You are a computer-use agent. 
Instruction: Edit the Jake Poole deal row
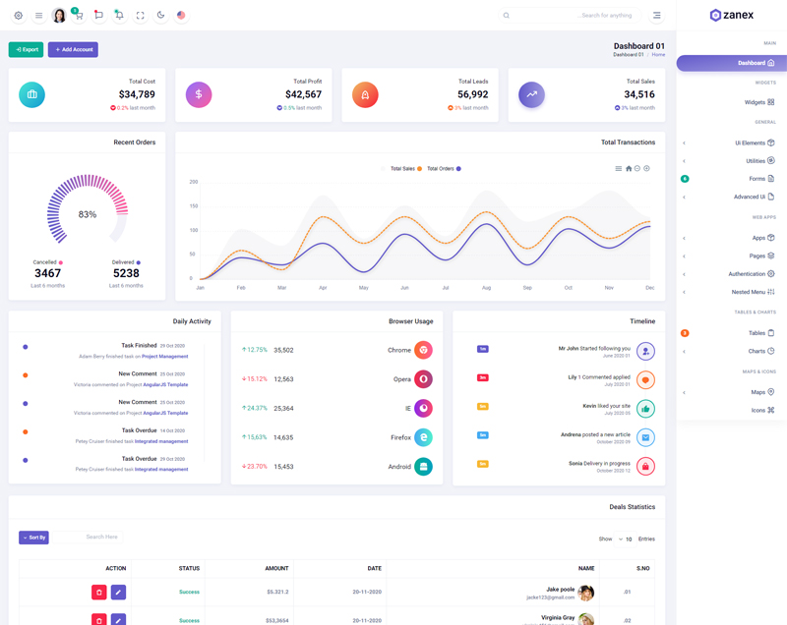118,593
